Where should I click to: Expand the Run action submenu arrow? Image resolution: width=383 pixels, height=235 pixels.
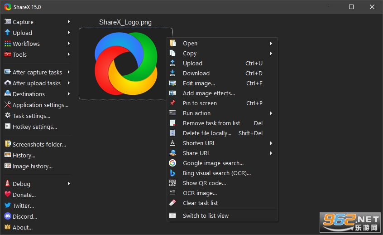click(271, 113)
